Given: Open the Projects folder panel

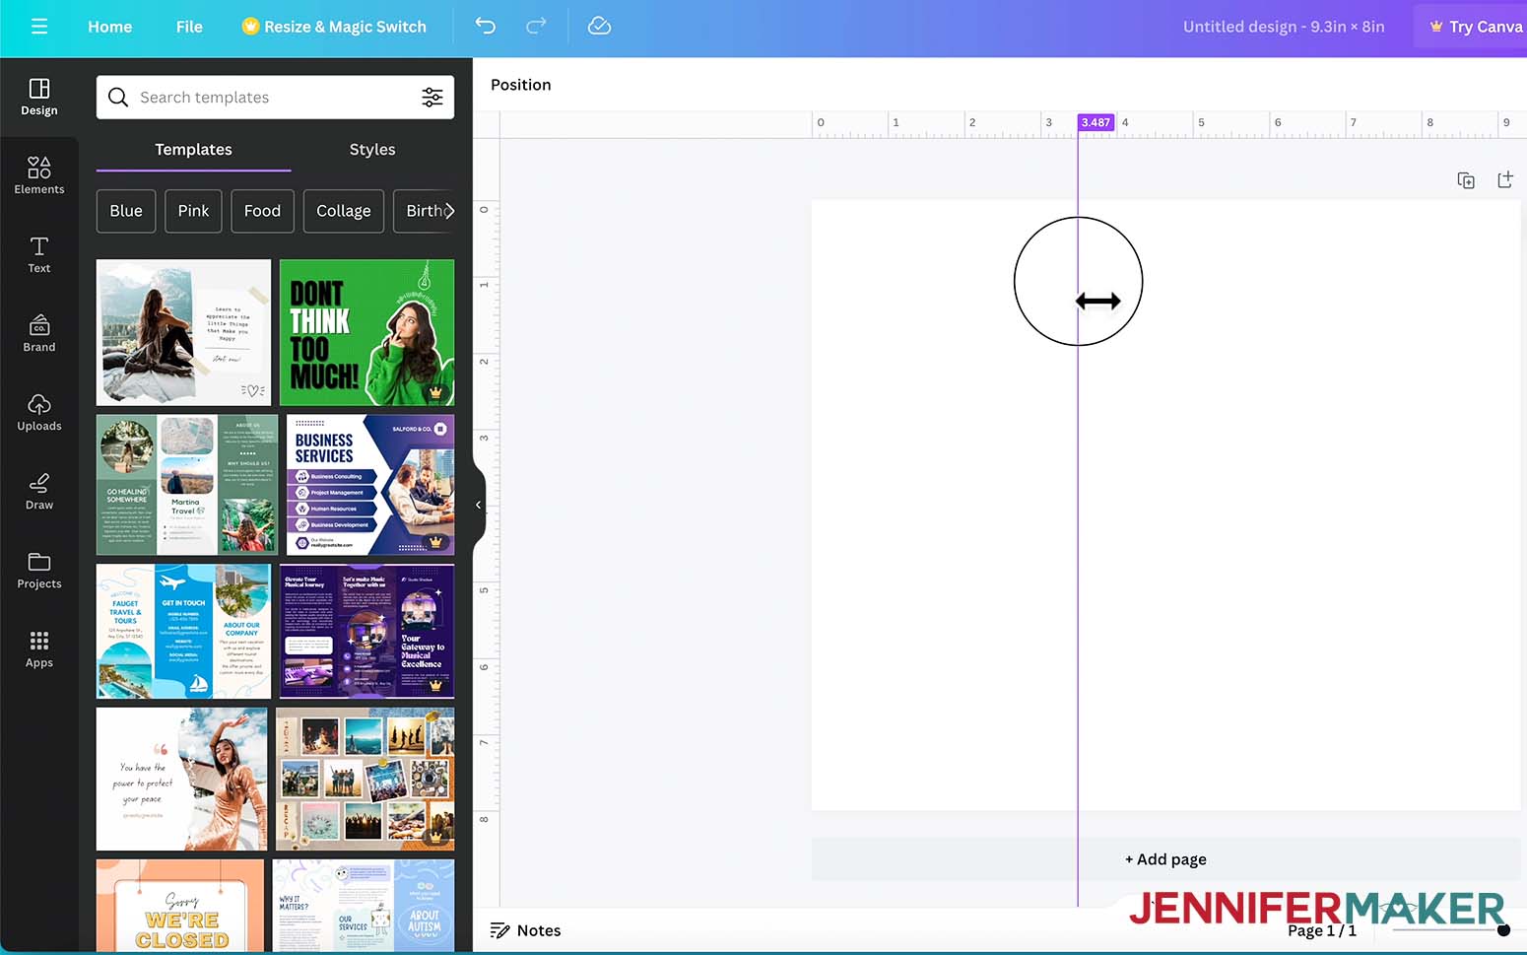Looking at the screenshot, I should pos(39,570).
